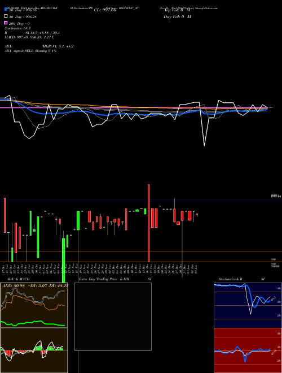
Task: Click the empty intraday trading price panel
Action: (113, 316)
